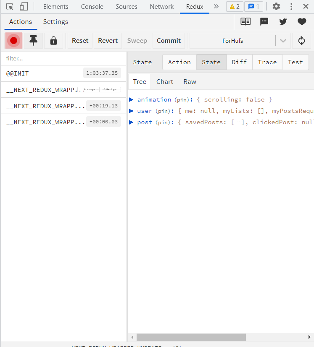Click the scrollbar right arrow
Image resolution: width=314 pixels, height=347 pixels.
tap(309, 337)
